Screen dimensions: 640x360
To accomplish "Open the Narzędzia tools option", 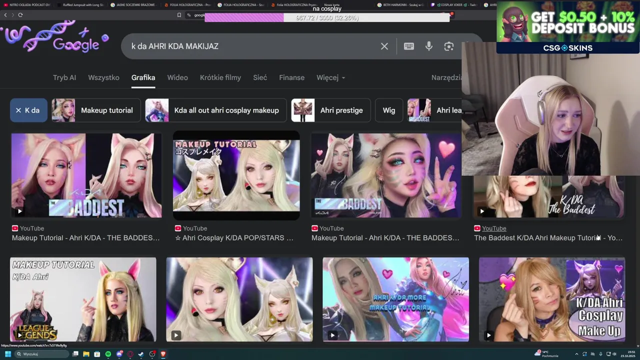I will point(446,77).
